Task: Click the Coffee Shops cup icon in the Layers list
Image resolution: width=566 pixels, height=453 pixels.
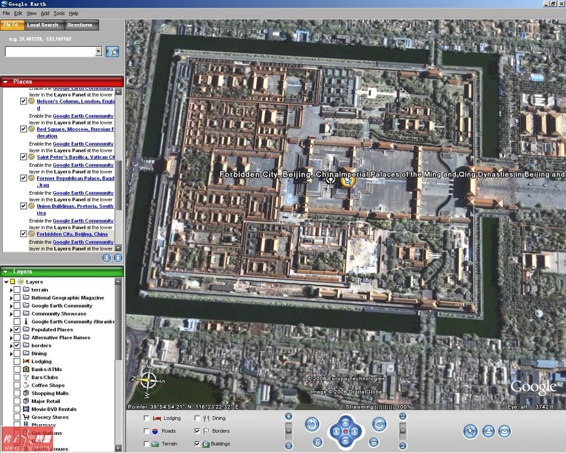Action: click(26, 385)
